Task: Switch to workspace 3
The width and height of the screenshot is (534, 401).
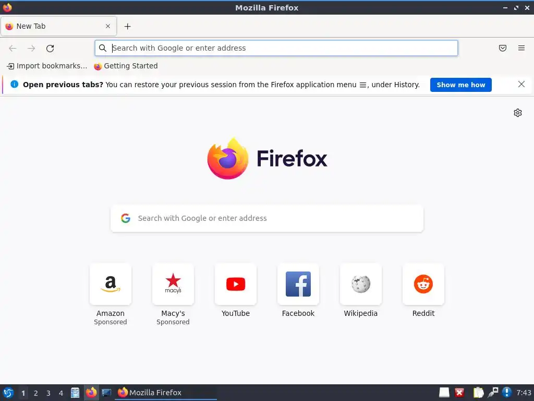Action: 48,393
